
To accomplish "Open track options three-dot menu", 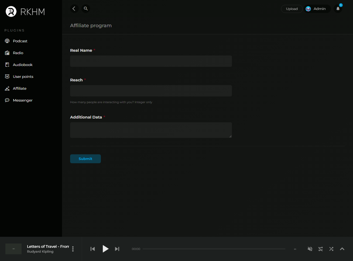I will [x=73, y=249].
